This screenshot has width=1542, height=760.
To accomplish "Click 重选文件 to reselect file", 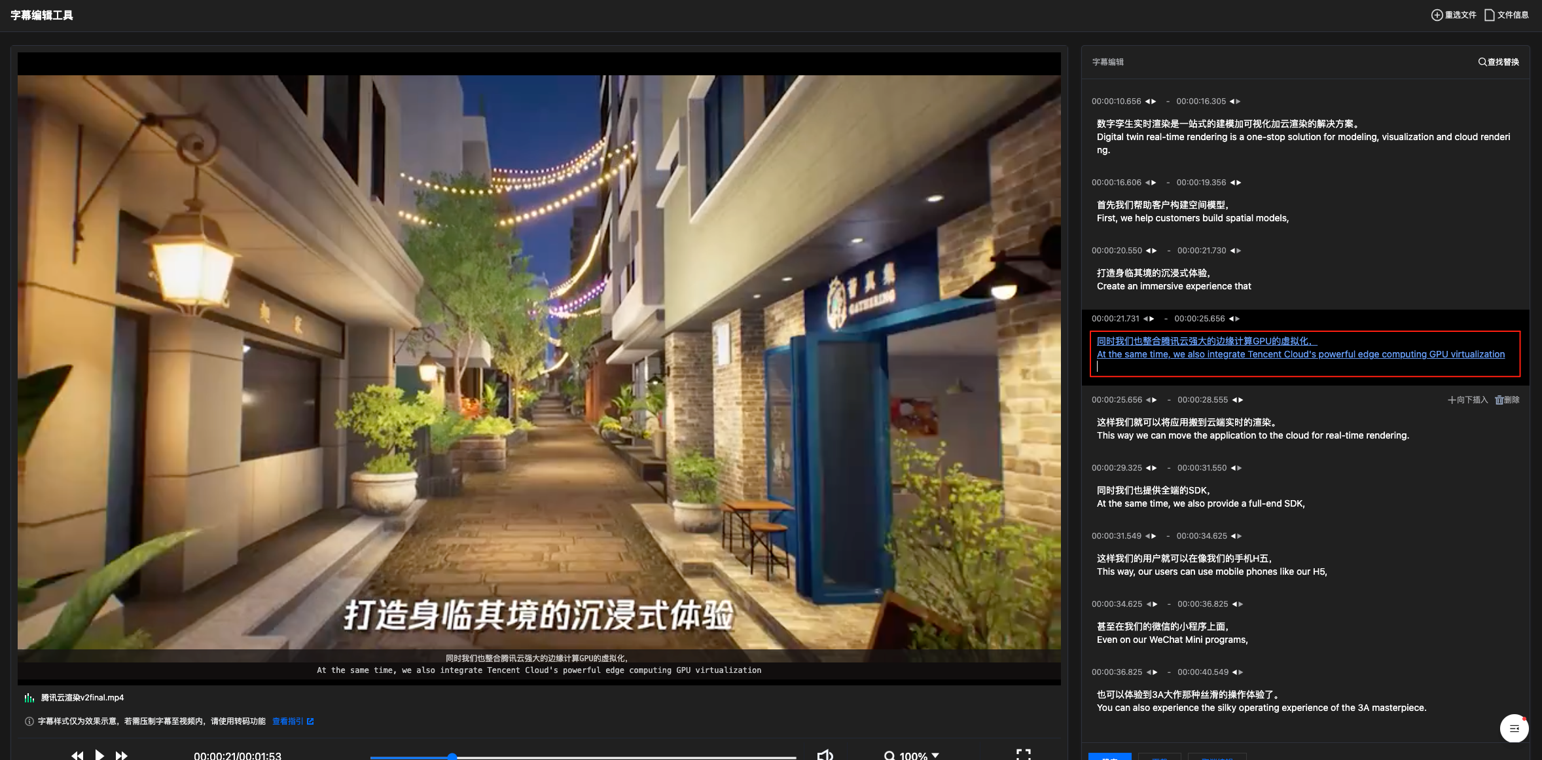I will coord(1454,15).
